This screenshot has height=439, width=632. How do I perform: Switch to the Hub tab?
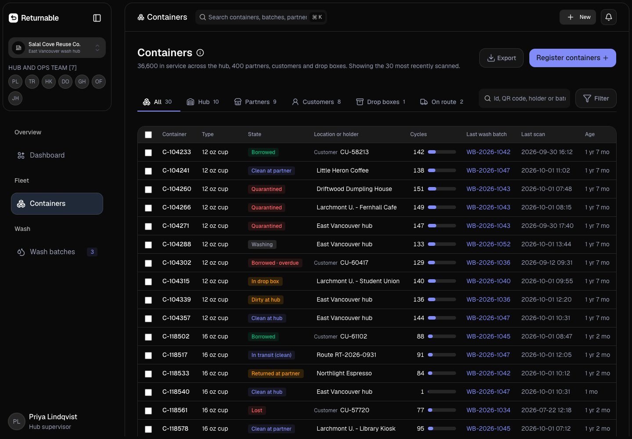tap(203, 102)
